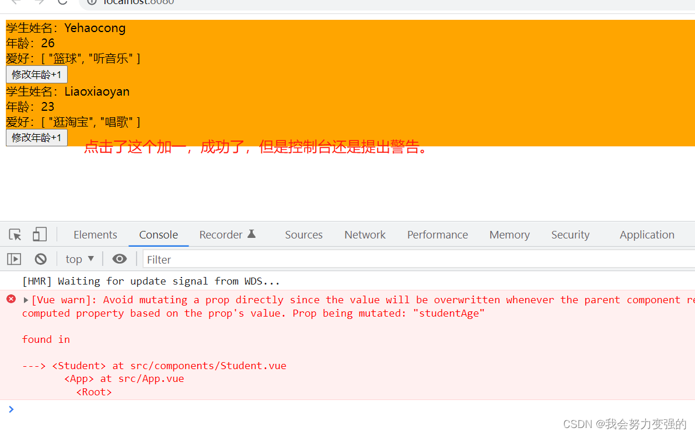Switch to the Application tab
This screenshot has width=695, height=435.
coord(647,235)
